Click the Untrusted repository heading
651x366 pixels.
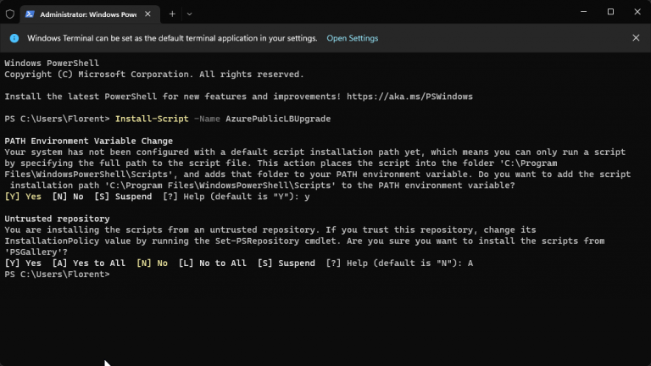(x=57, y=219)
